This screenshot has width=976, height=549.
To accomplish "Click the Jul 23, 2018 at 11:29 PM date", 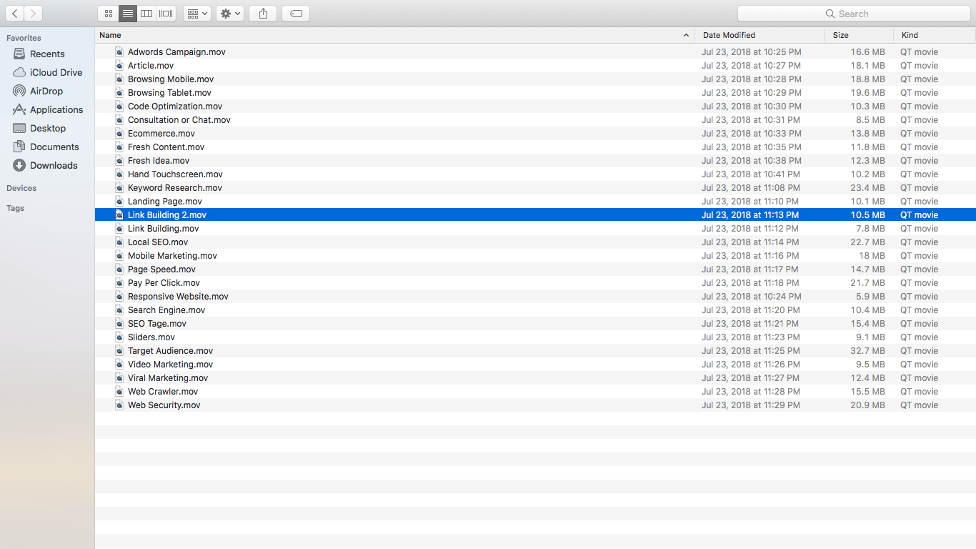I will click(751, 405).
